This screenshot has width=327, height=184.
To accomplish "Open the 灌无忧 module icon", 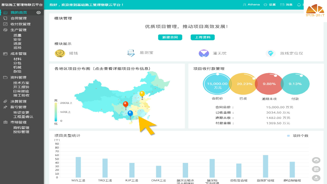I will (203, 53).
